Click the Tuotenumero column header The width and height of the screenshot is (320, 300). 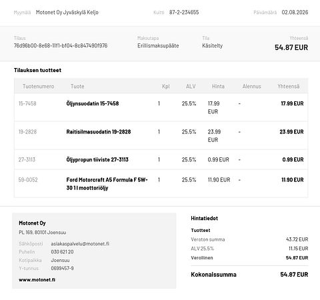[x=39, y=86]
